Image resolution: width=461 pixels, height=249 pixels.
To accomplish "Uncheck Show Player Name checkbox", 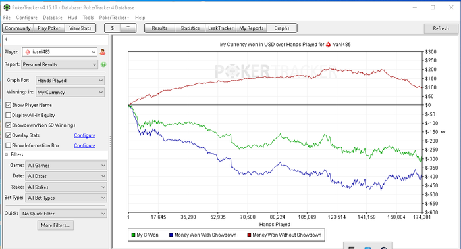I will point(8,105).
